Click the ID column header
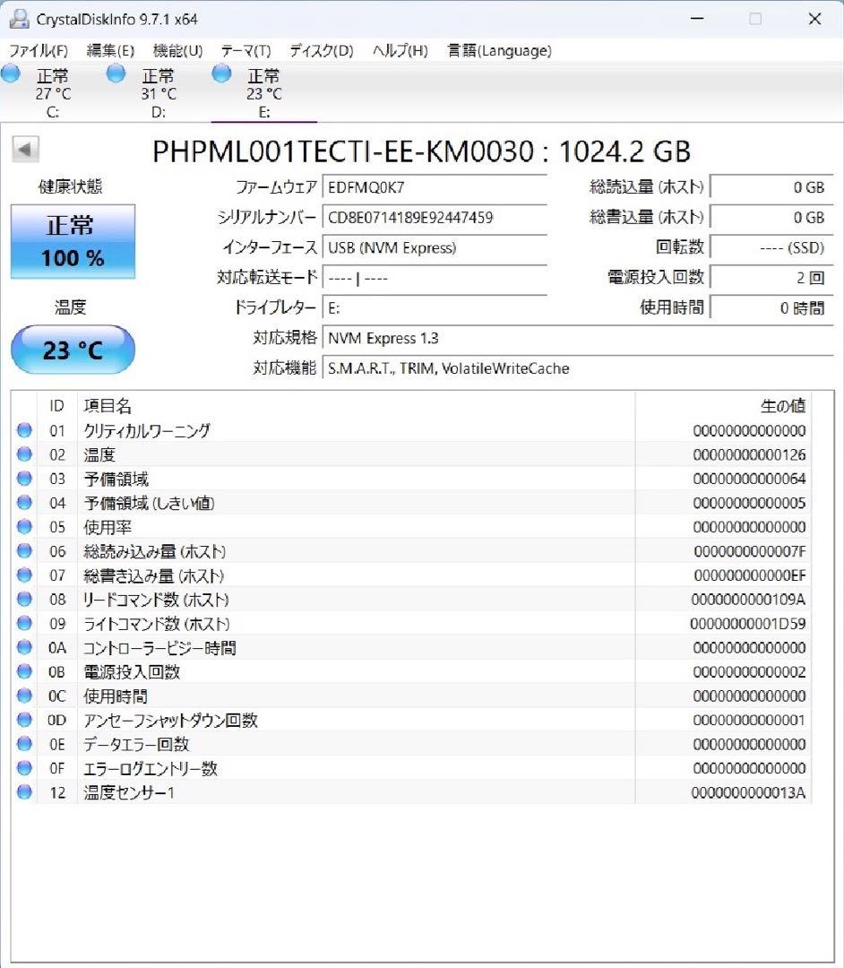This screenshot has width=844, height=968. click(x=56, y=406)
